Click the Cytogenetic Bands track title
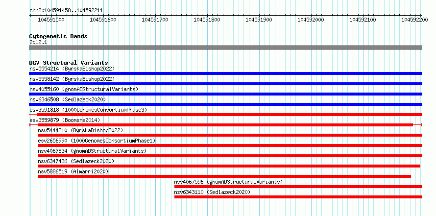The height and width of the screenshot is (216, 436). [x=58, y=36]
